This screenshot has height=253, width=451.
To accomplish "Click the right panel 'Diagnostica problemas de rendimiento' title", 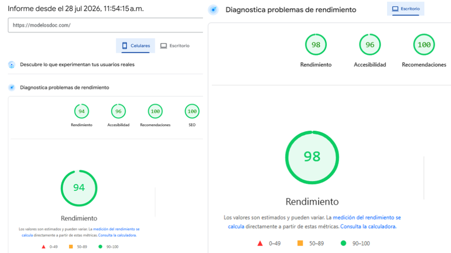I will point(291,10).
